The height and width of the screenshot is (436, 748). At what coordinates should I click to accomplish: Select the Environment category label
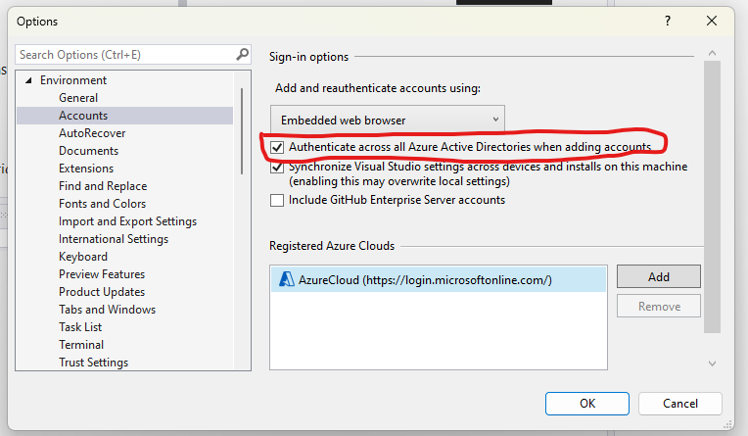tap(73, 80)
